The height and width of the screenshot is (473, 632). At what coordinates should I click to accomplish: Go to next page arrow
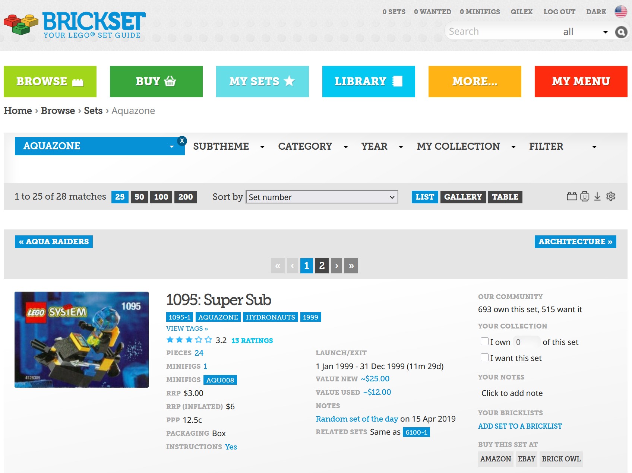pyautogui.click(x=336, y=266)
